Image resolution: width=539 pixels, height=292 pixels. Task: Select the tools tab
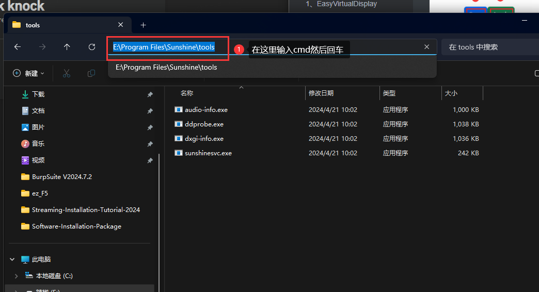point(69,25)
